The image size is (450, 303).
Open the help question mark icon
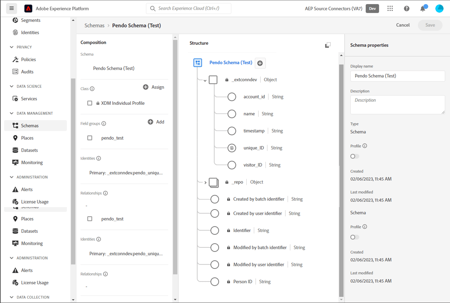tap(406, 8)
